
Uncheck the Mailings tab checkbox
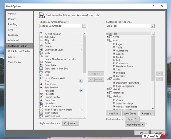click(x=111, y=96)
